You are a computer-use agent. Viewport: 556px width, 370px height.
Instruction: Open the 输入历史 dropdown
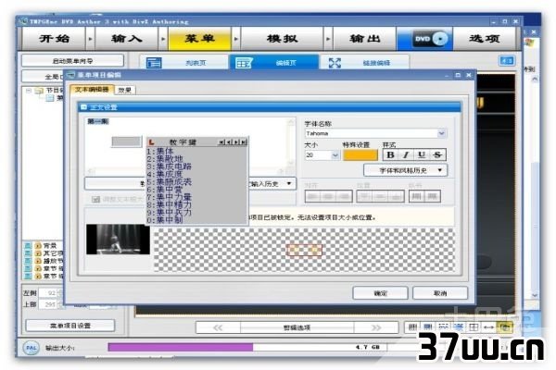[270, 183]
